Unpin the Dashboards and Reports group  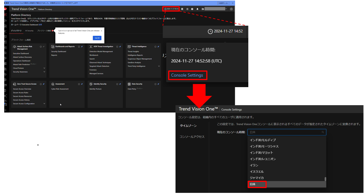pos(82,47)
